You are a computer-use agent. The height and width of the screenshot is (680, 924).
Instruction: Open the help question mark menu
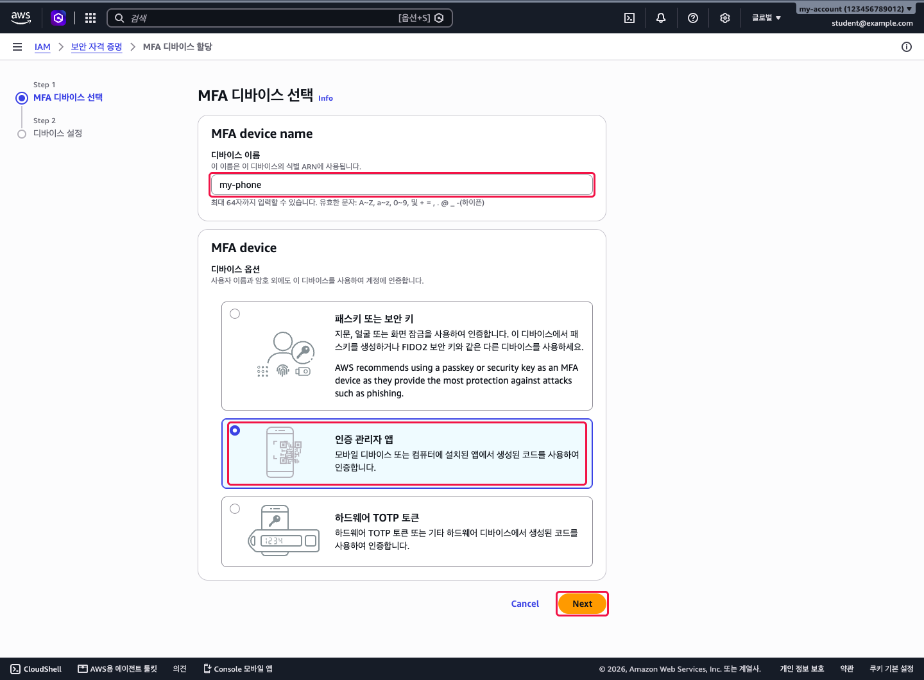(693, 18)
